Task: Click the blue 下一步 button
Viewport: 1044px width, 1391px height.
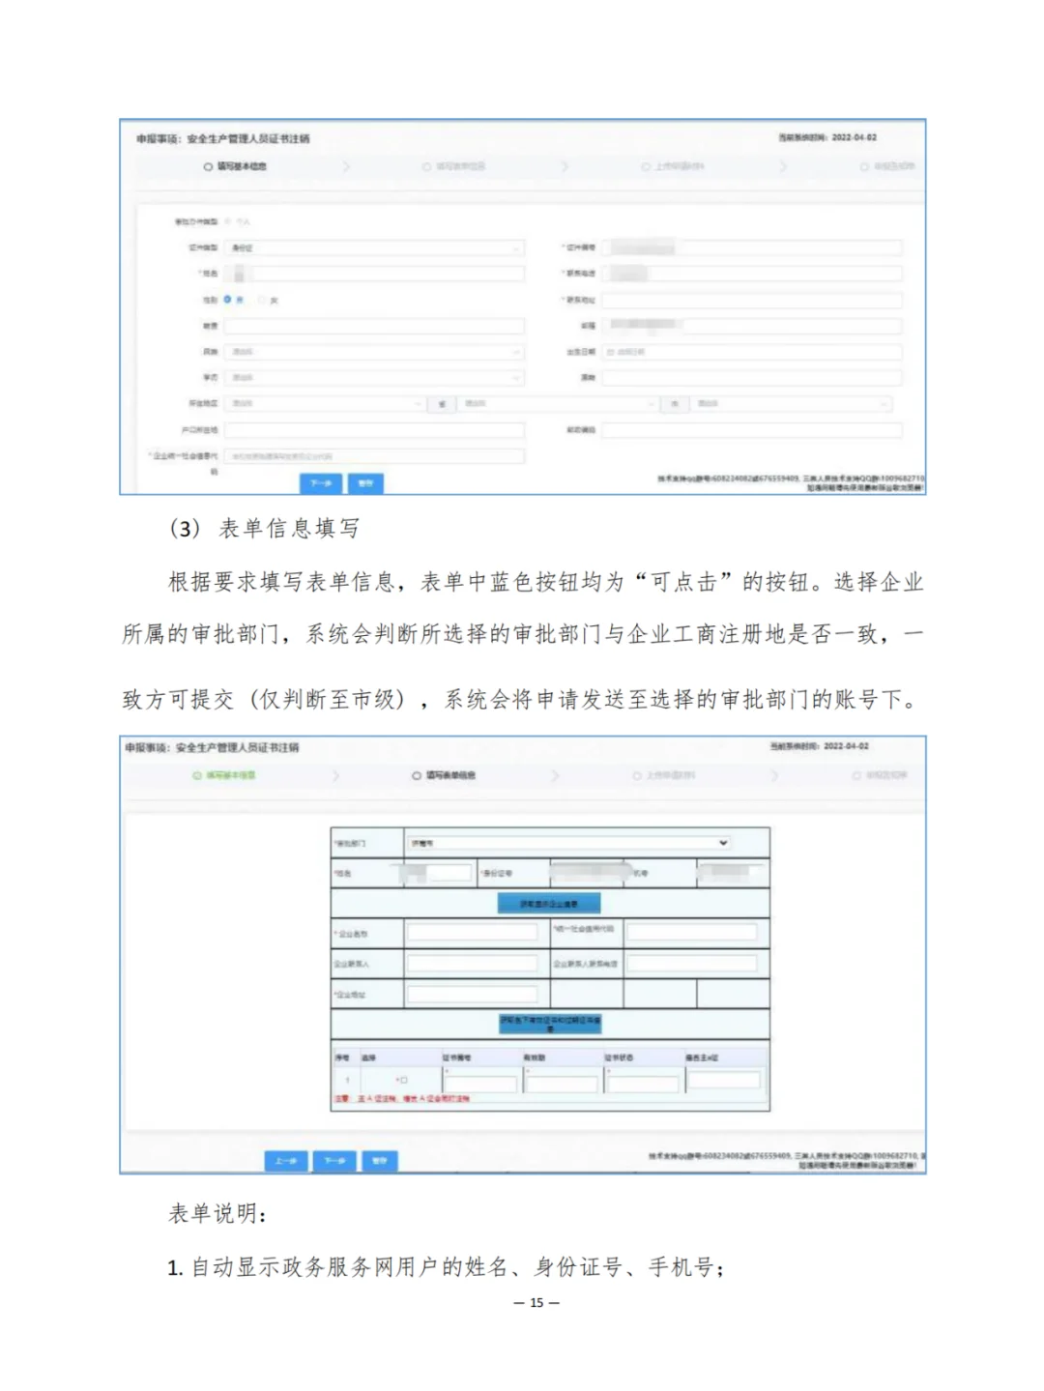Action: click(x=319, y=481)
